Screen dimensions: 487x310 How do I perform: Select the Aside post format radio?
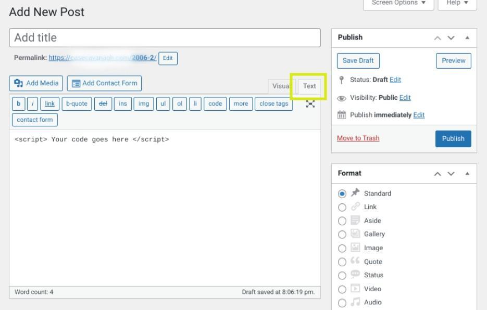pos(342,221)
